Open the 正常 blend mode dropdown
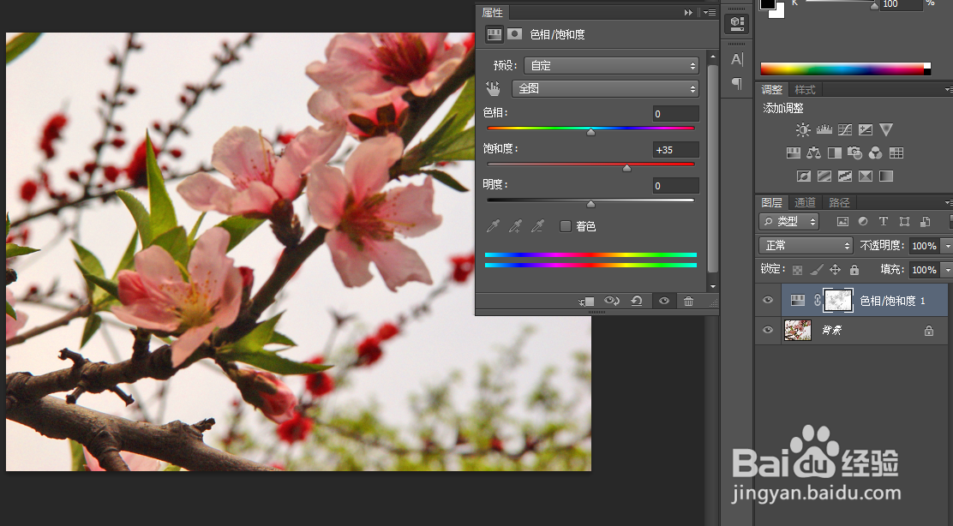 806,245
